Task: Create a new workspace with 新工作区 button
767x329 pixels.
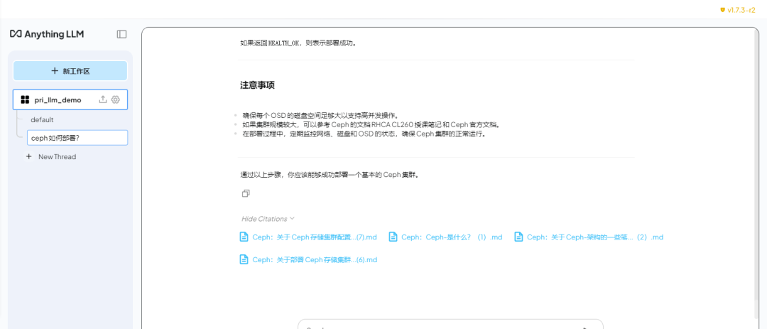Action: tap(70, 71)
